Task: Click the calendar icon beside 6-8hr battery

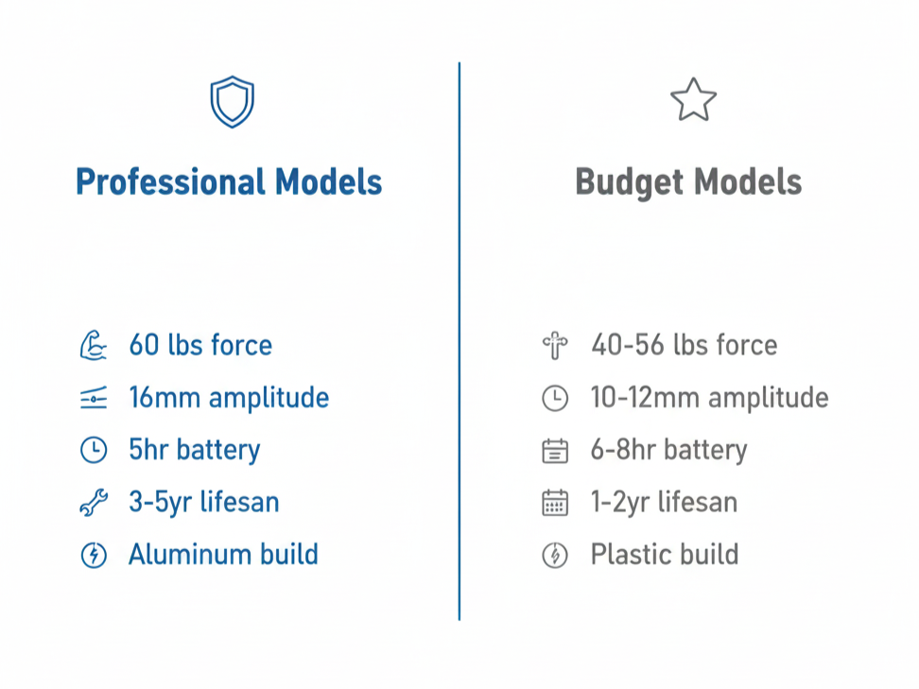Action: pyautogui.click(x=555, y=451)
